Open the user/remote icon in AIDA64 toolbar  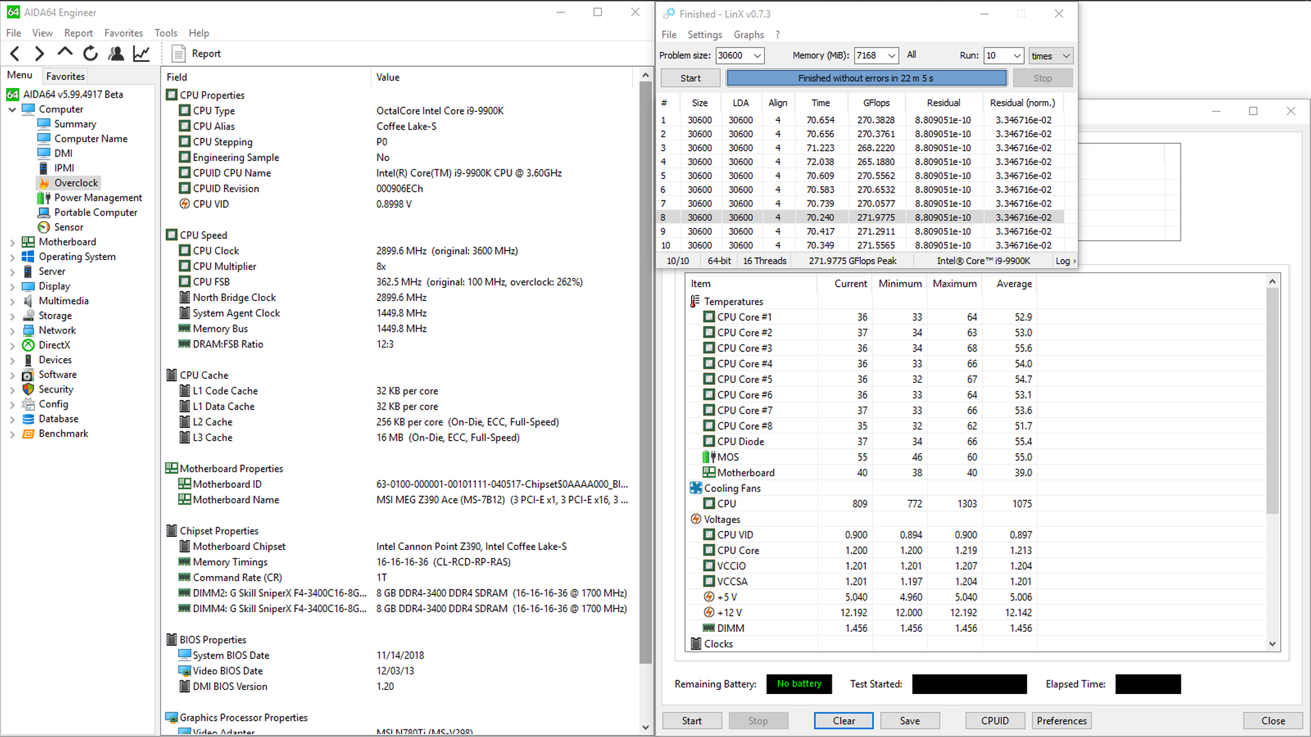click(x=116, y=53)
